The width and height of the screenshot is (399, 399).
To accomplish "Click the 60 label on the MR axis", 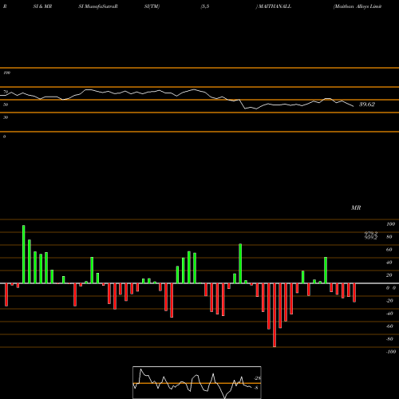I will tap(389, 250).
